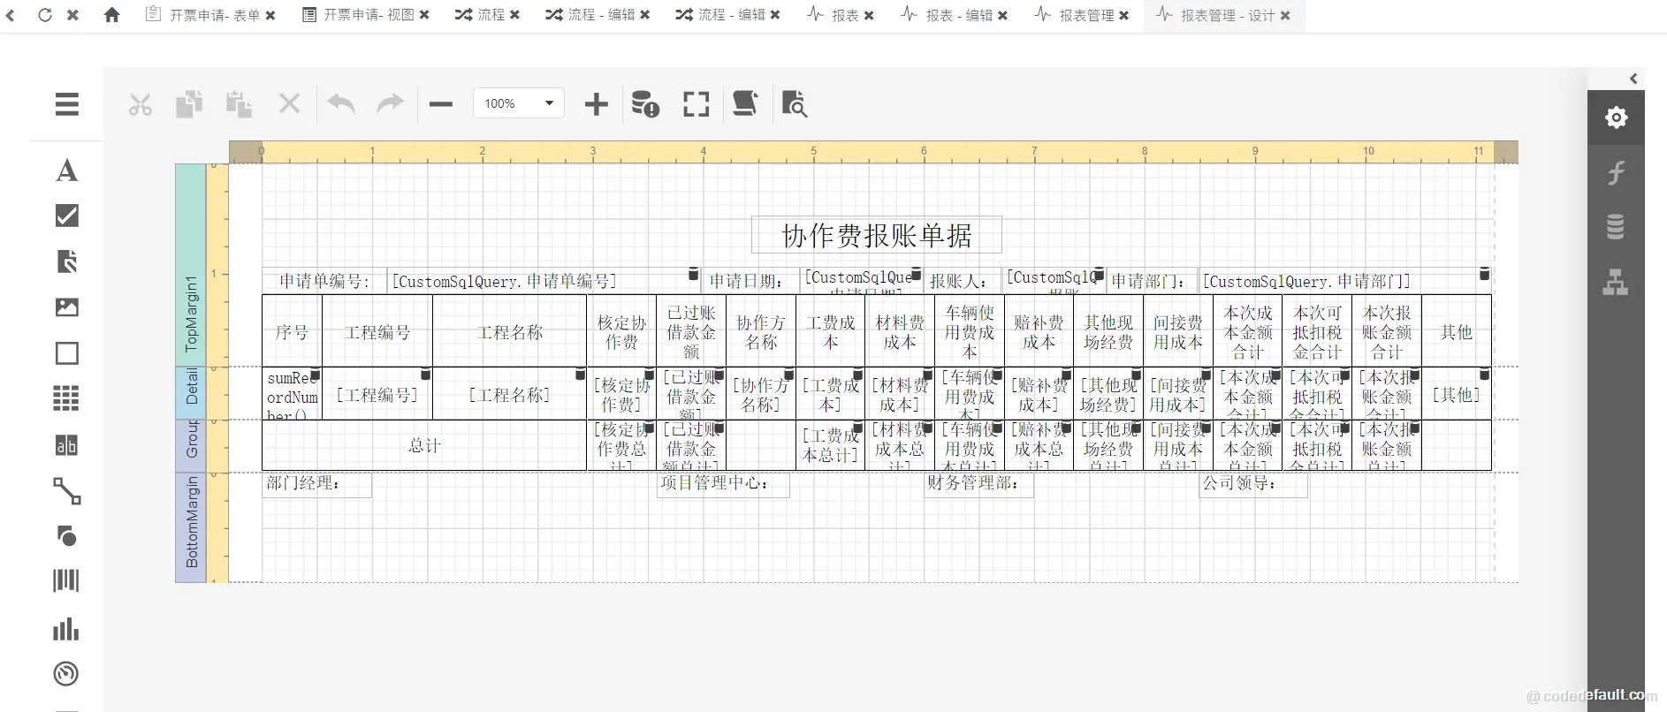
Task: Toggle full screen mode
Action: click(x=696, y=104)
